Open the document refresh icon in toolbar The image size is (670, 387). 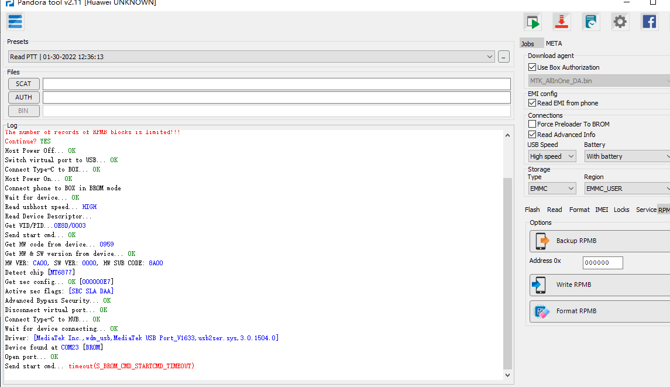(591, 22)
